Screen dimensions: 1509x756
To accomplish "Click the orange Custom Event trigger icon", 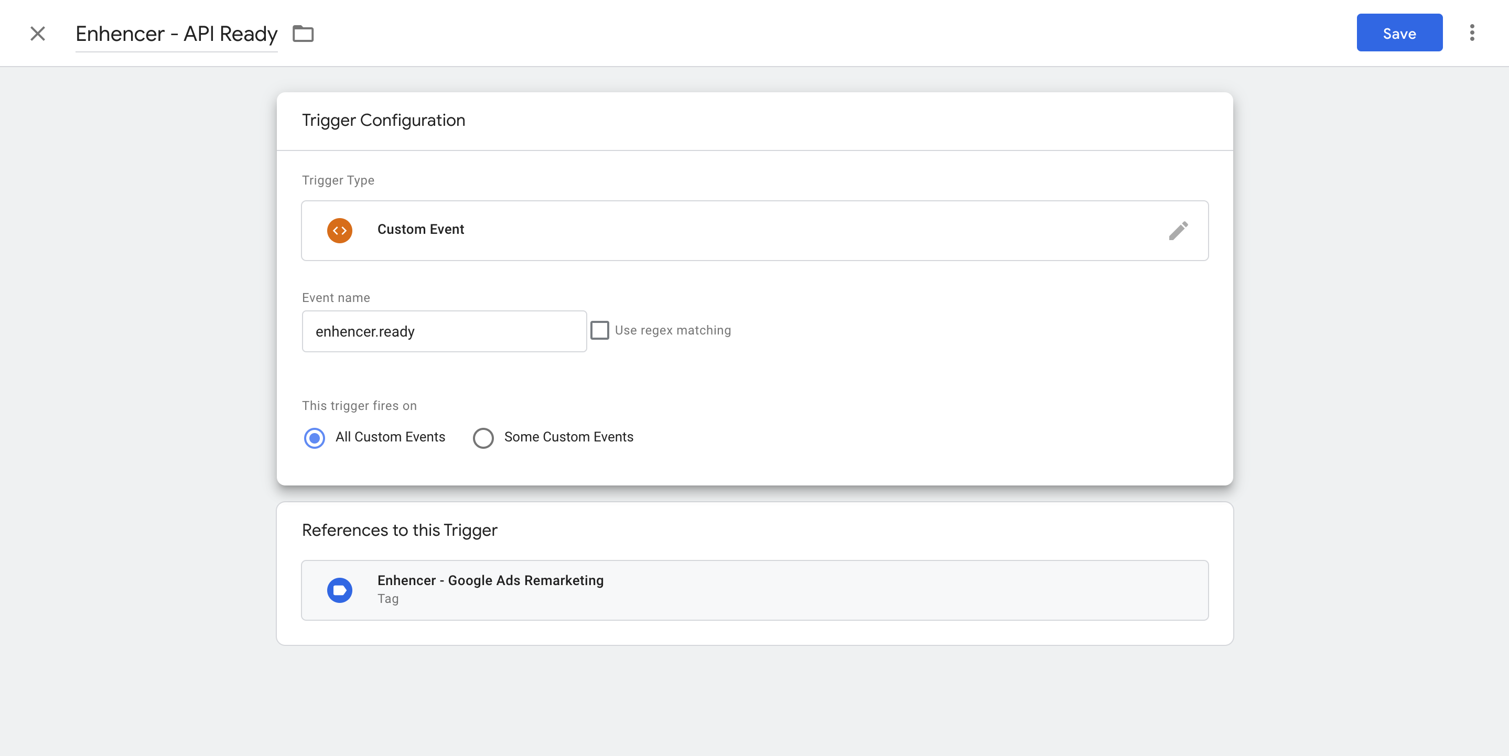I will [339, 230].
